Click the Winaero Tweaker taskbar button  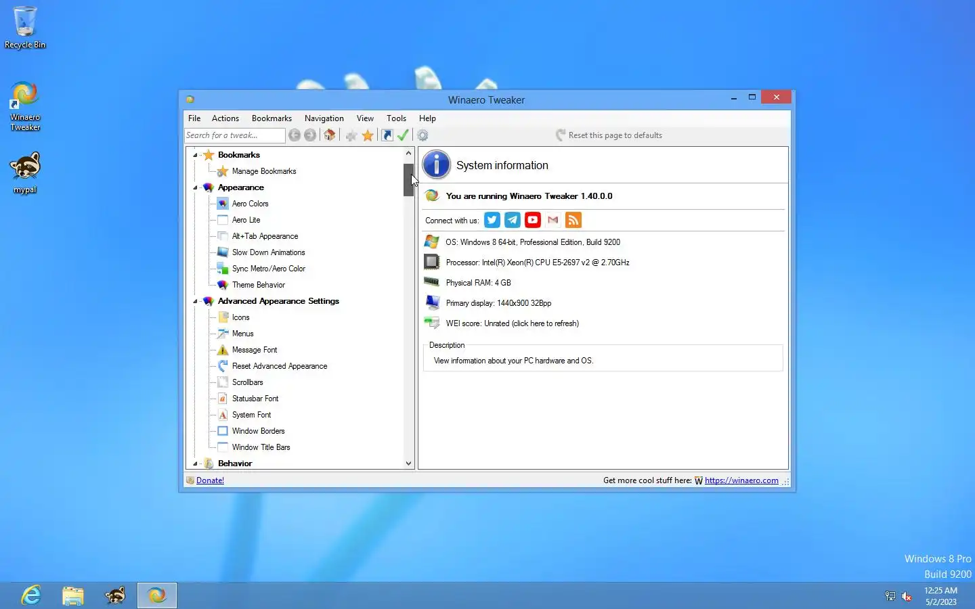pyautogui.click(x=157, y=595)
